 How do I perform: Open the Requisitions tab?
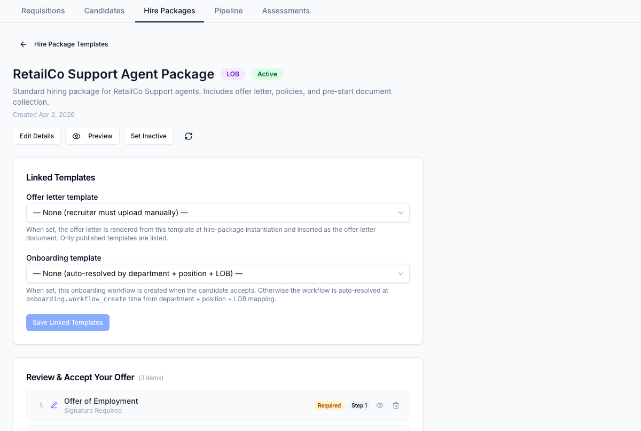tap(43, 11)
